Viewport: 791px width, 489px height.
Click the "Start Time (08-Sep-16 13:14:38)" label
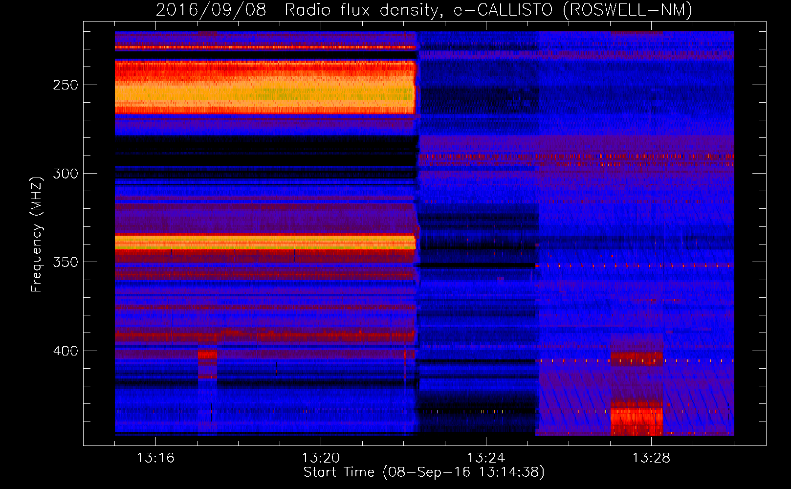click(x=424, y=472)
